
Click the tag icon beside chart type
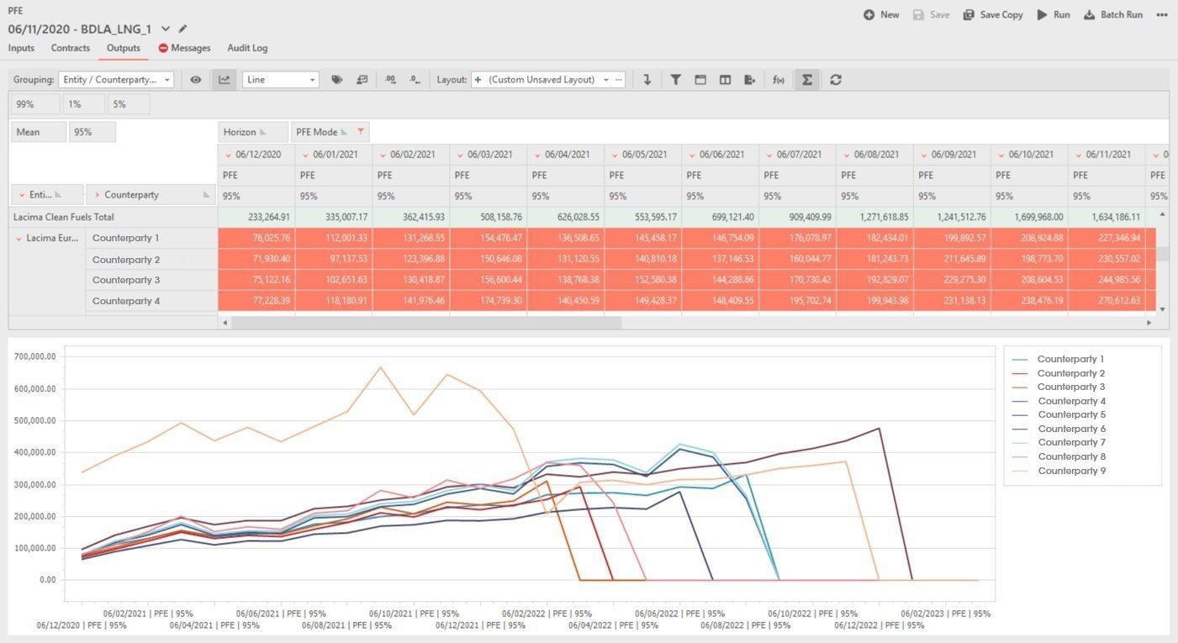click(337, 80)
